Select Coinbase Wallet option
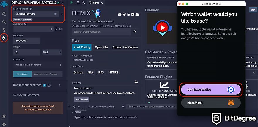The width and height of the screenshot is (258, 127). coord(211,90)
